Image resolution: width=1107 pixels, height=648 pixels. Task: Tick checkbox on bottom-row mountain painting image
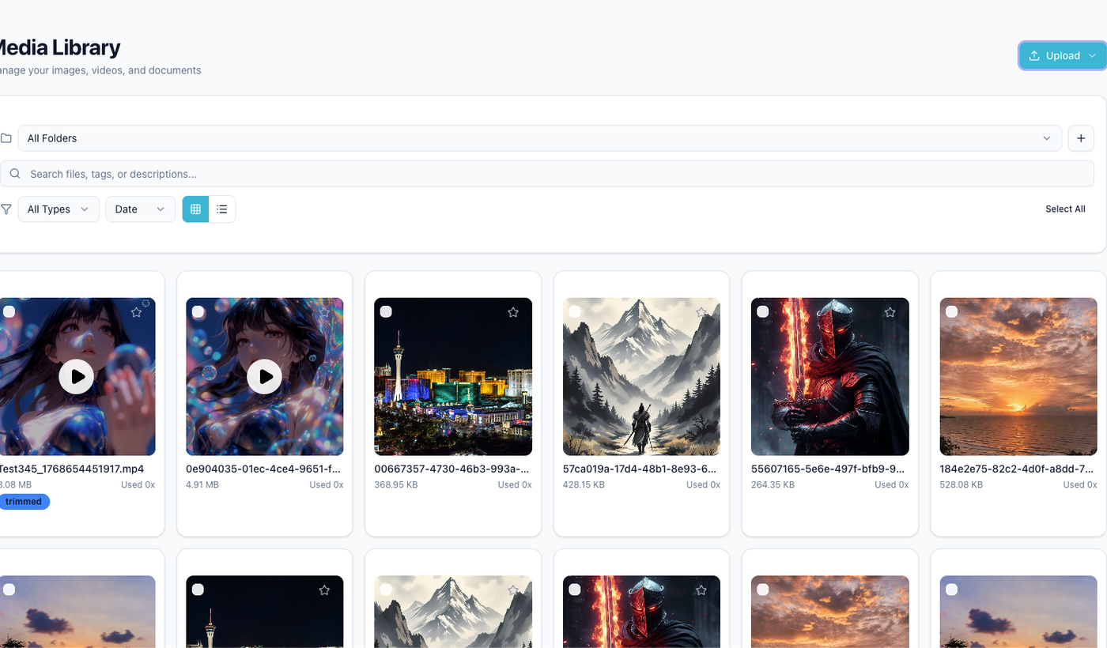[x=386, y=589]
